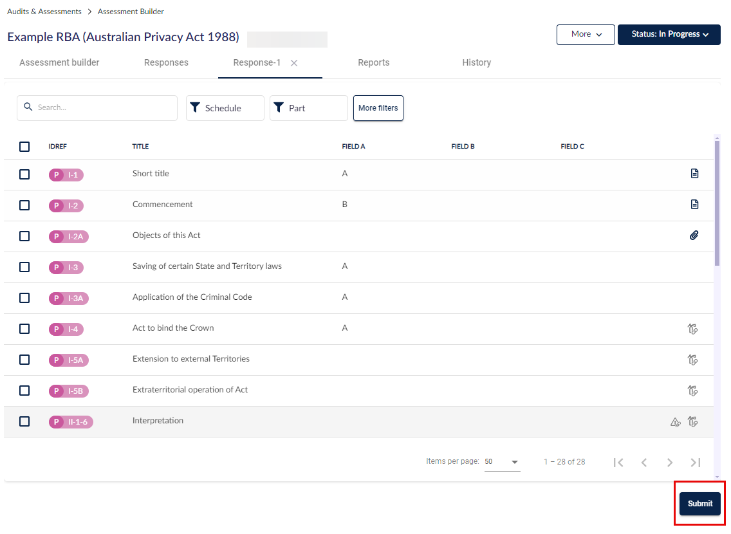Click the 'Short title' row title
This screenshot has width=731, height=534.
click(151, 173)
